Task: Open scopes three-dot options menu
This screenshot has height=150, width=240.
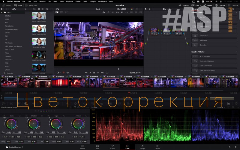Action: 238,107
